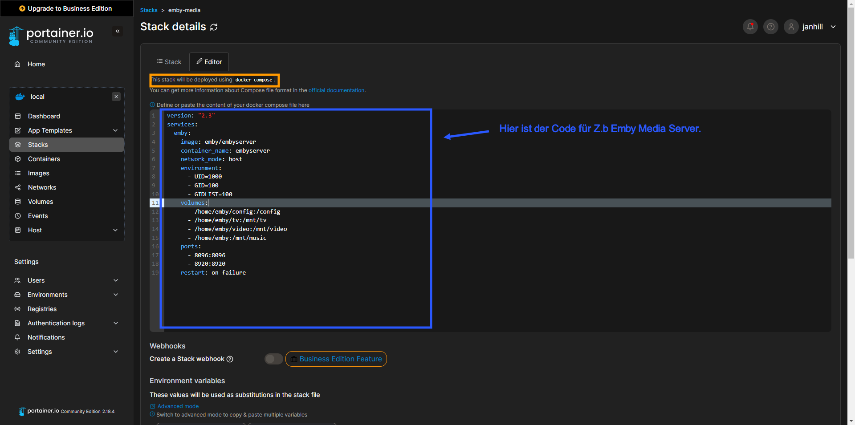Expand the Host submenu chevron
Screen dimensions: 855x425
tap(115, 230)
